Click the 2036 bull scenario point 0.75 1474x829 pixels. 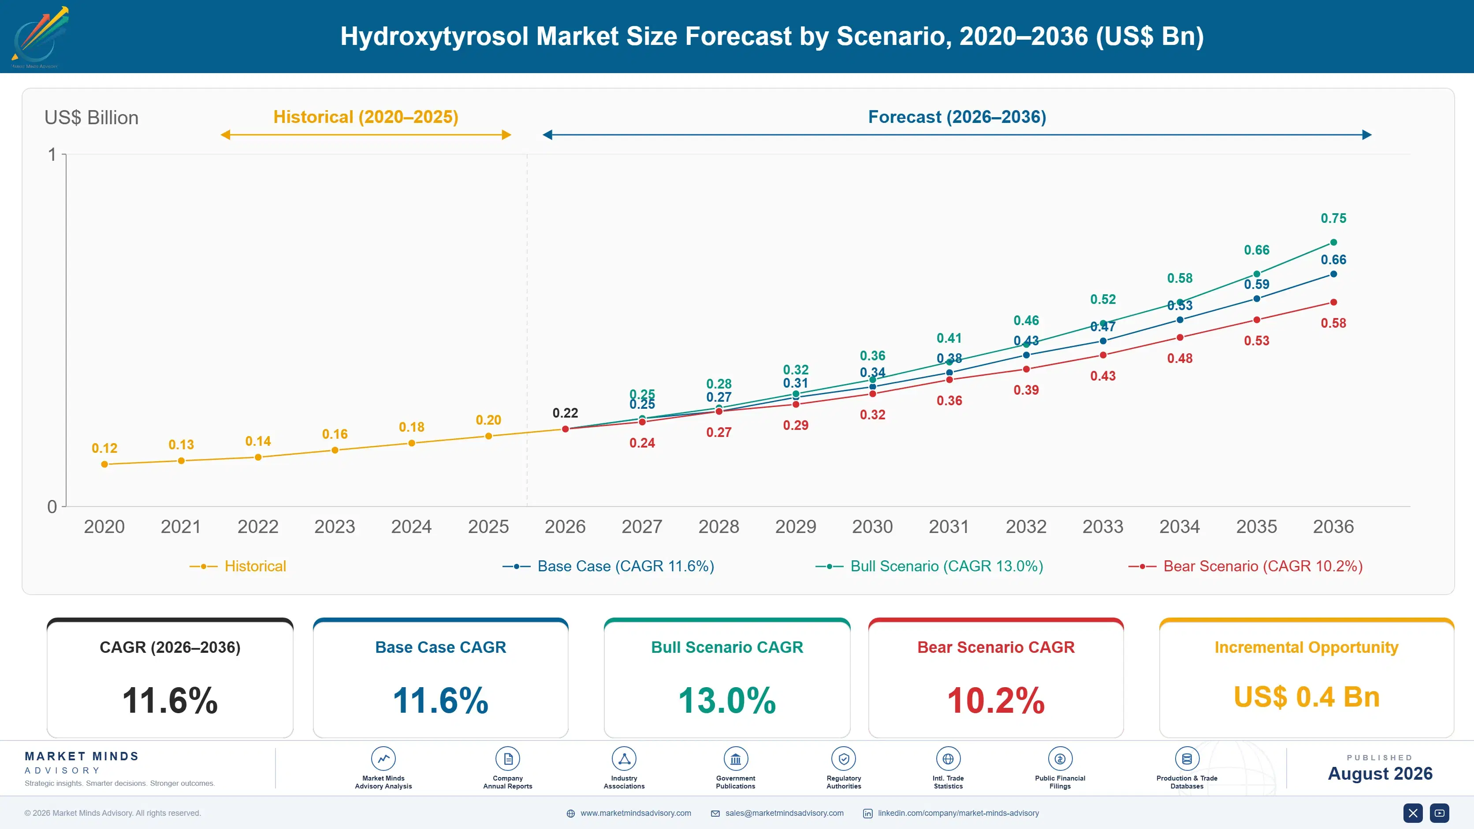point(1333,242)
